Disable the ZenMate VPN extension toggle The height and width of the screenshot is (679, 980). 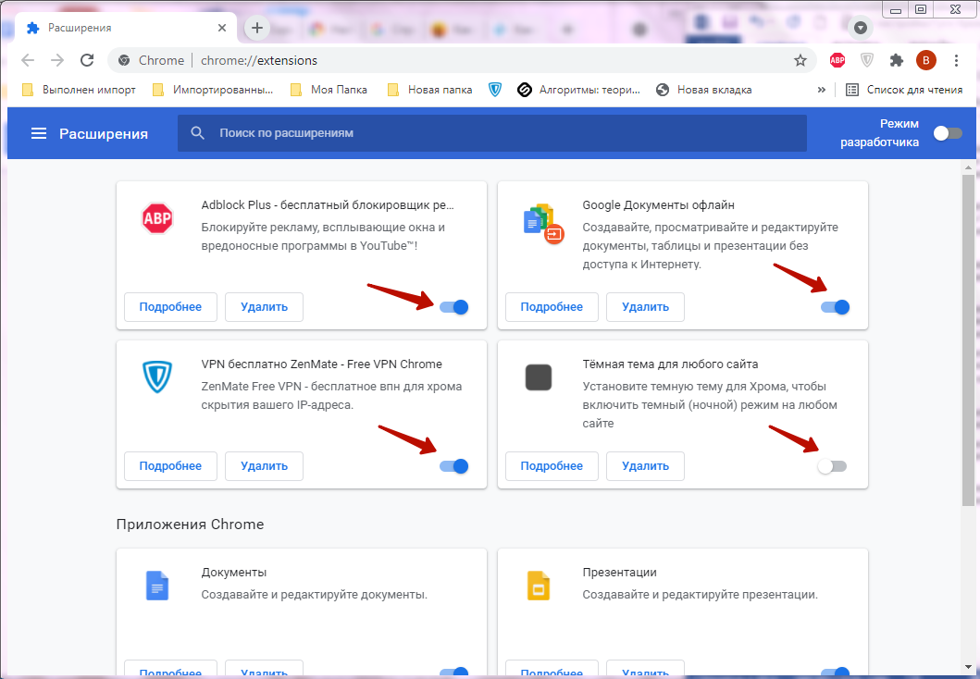click(x=453, y=466)
